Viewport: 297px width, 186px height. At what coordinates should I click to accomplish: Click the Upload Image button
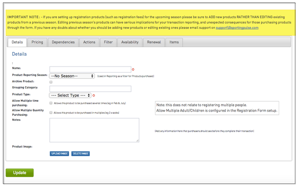coord(60,154)
